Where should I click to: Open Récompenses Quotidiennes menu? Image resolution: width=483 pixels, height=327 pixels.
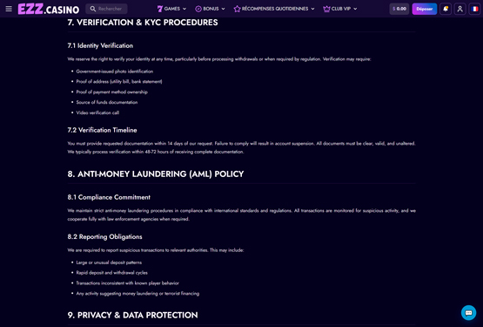(274, 9)
